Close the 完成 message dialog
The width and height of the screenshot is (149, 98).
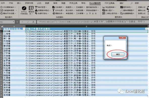(122, 37)
